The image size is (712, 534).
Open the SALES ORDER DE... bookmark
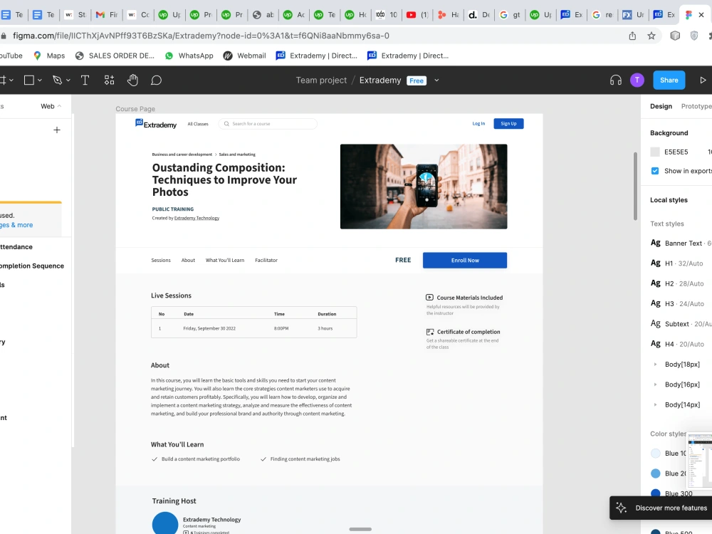coord(115,56)
